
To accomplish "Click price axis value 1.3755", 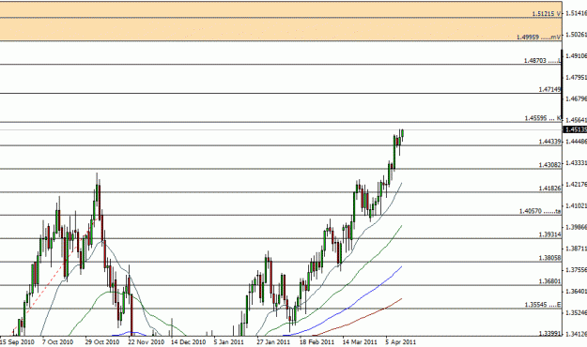I will [x=576, y=270].
